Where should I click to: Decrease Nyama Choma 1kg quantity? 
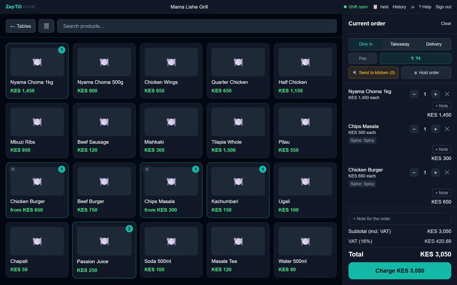pyautogui.click(x=414, y=94)
